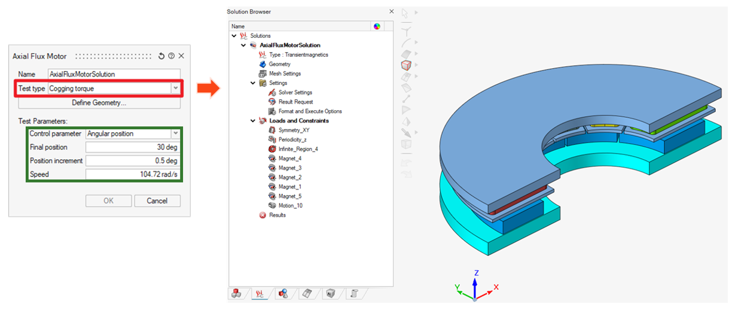Select the Mesh Settings tree item
The width and height of the screenshot is (735, 310).
coord(285,74)
